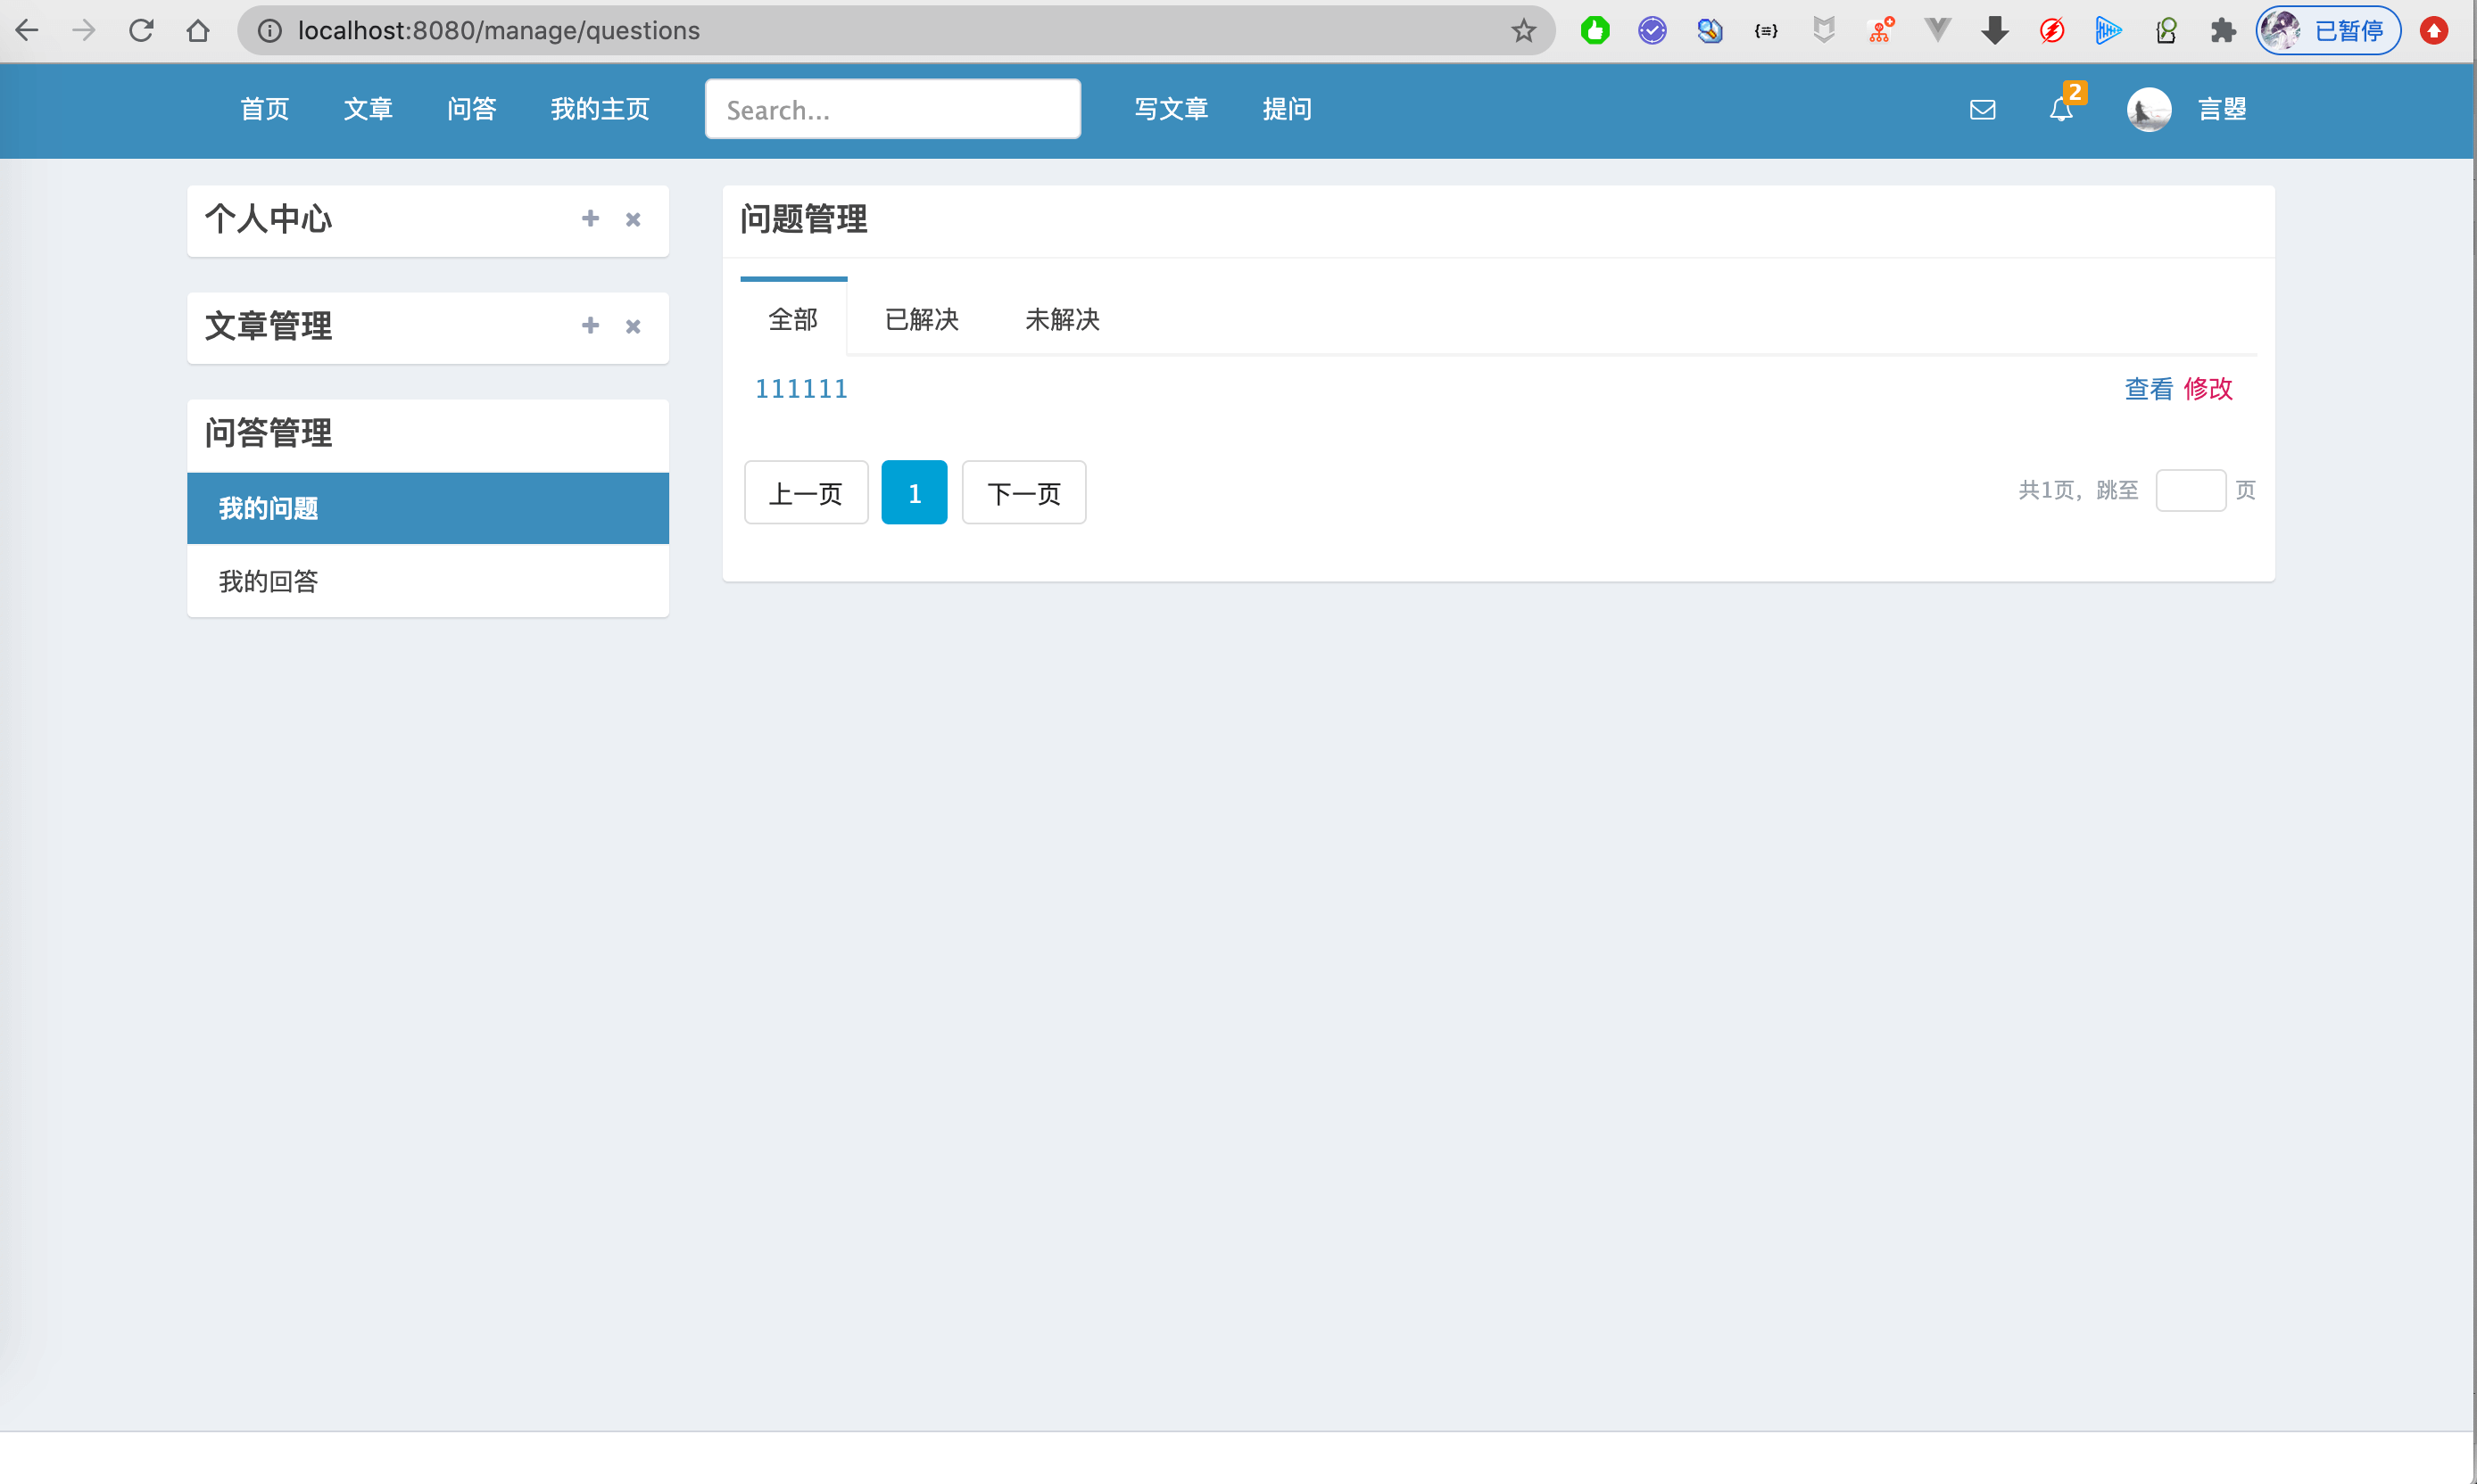Reload the page with refresh icon

(x=141, y=30)
